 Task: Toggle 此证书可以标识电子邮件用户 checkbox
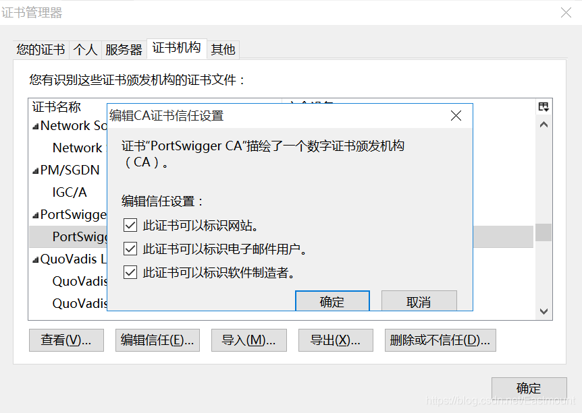130,249
